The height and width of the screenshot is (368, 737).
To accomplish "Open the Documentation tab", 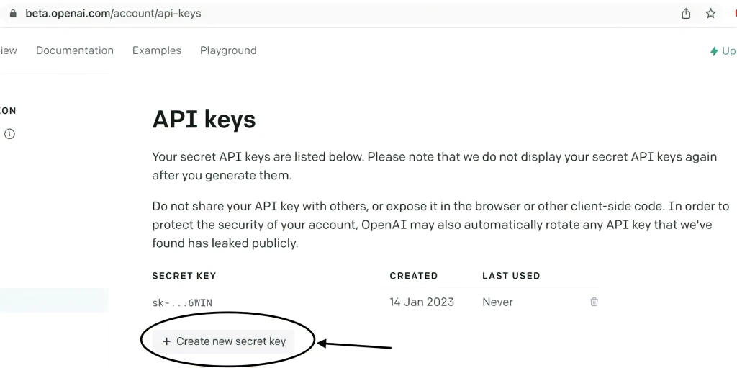I will coord(75,50).
